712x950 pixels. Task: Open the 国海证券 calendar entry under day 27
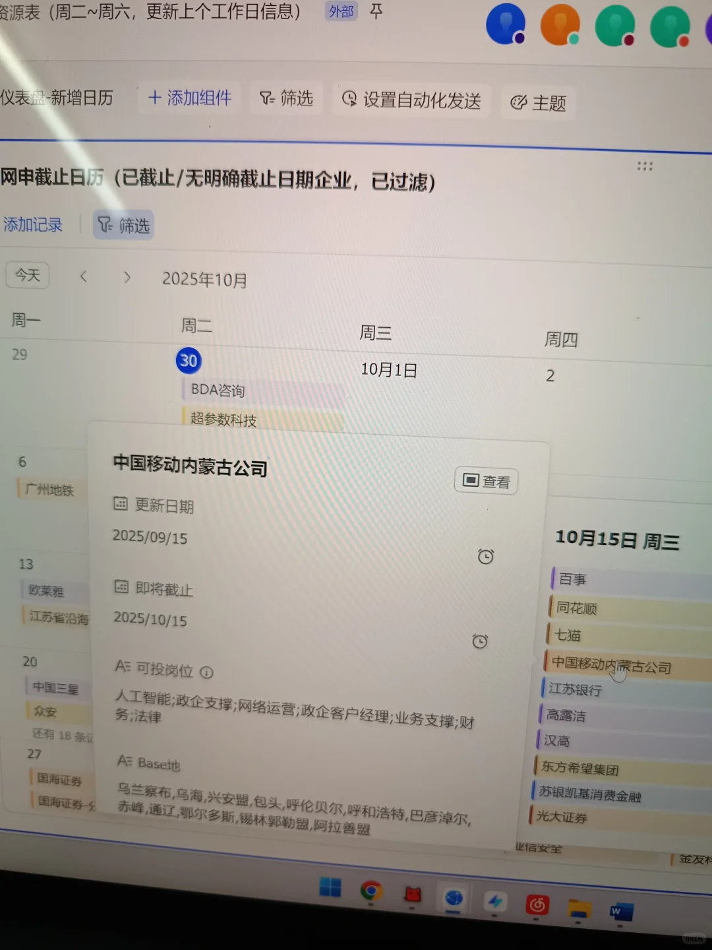coord(63,780)
